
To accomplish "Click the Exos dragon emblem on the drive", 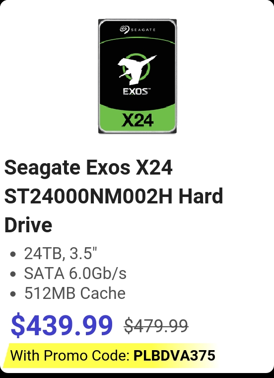I will 137,69.
